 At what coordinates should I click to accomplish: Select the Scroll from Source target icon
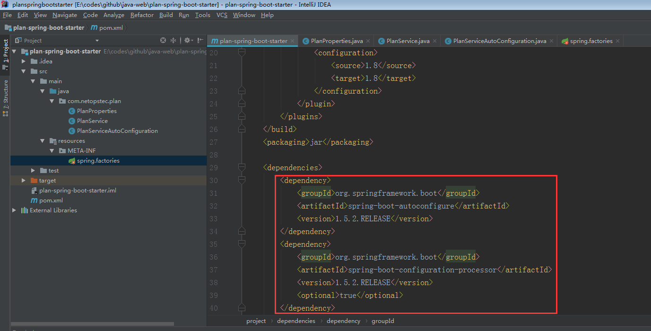pyautogui.click(x=163, y=40)
